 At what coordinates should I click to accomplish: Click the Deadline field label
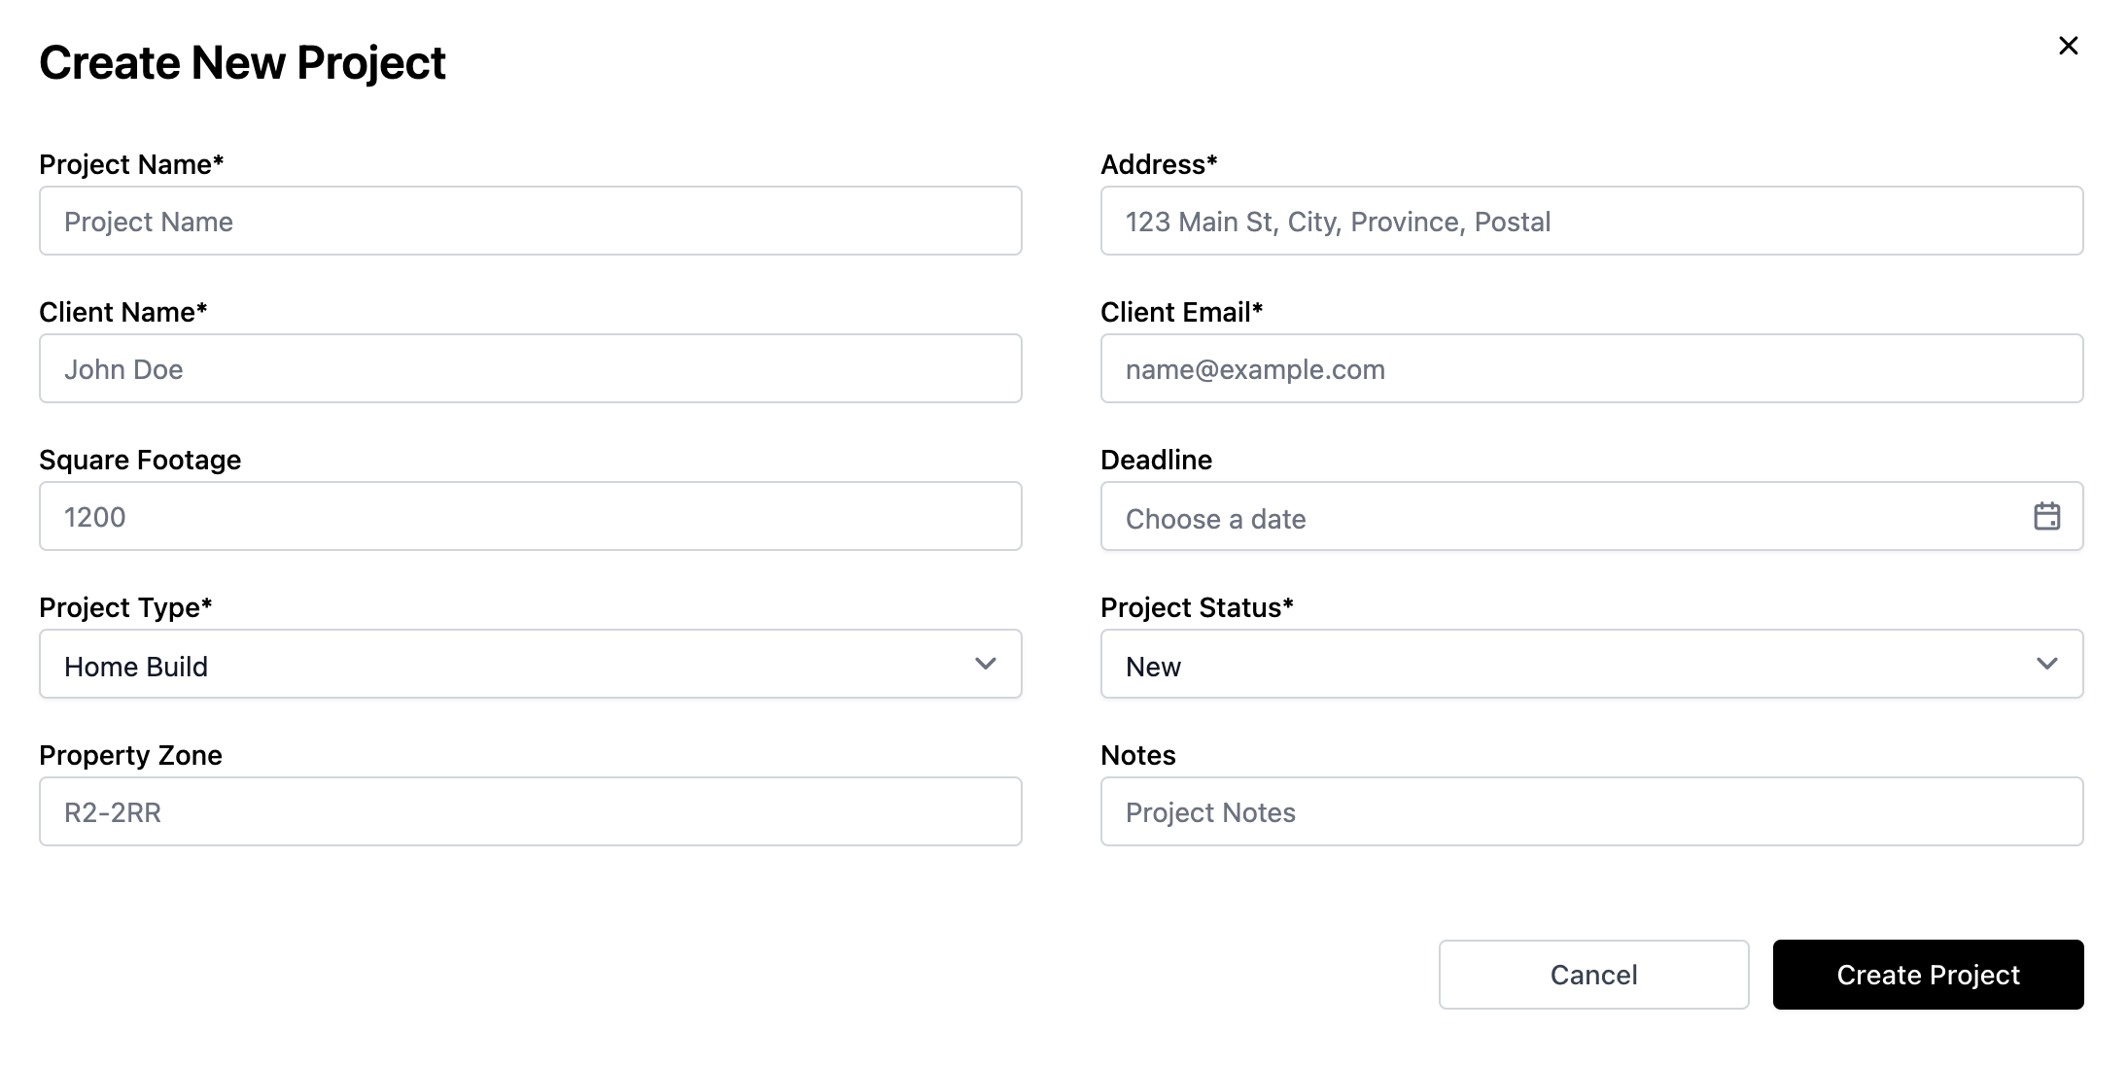[x=1156, y=460]
